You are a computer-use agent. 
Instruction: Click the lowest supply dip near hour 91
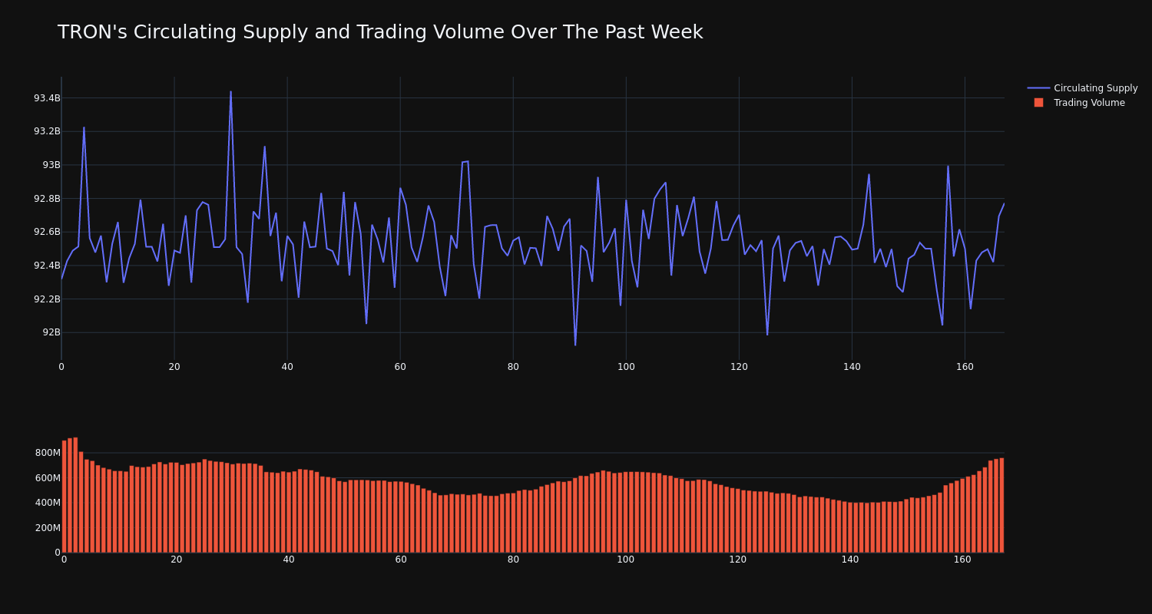[575, 345]
